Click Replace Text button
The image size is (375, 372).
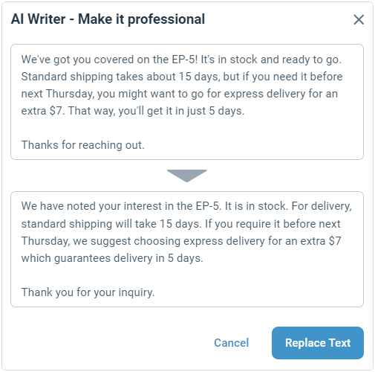(318, 343)
